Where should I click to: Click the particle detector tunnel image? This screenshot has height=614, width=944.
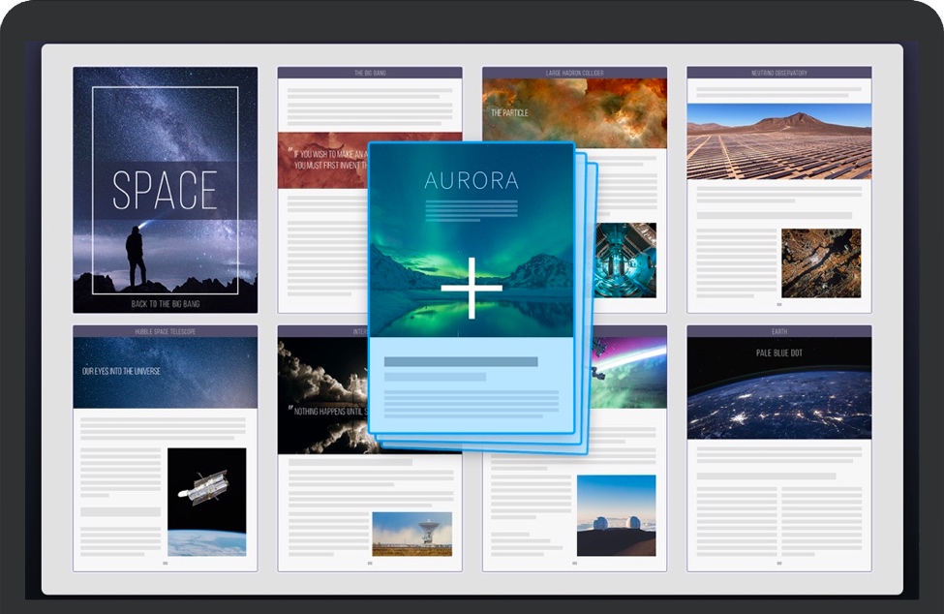click(x=625, y=260)
